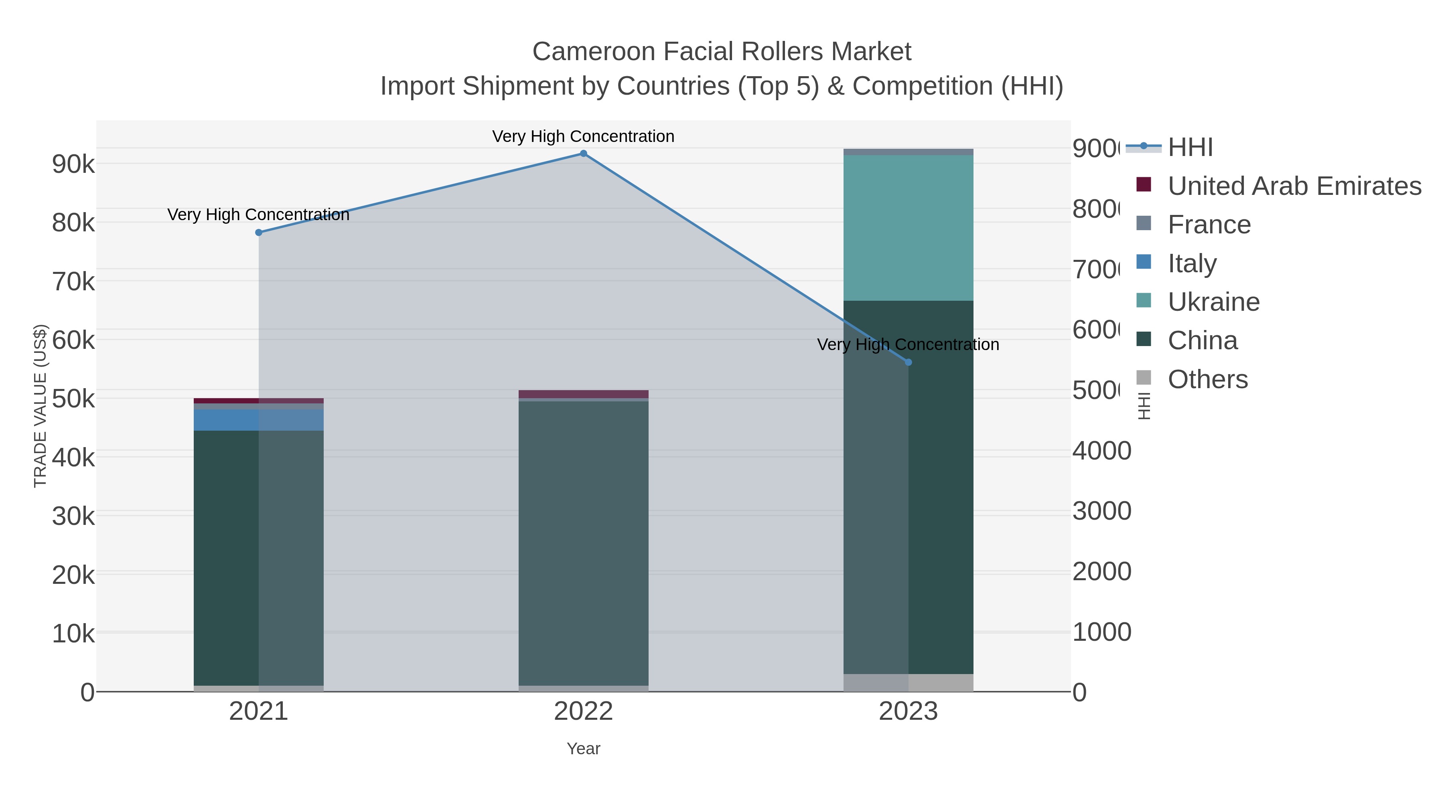Click the Italy bar segment in 2021

point(258,420)
